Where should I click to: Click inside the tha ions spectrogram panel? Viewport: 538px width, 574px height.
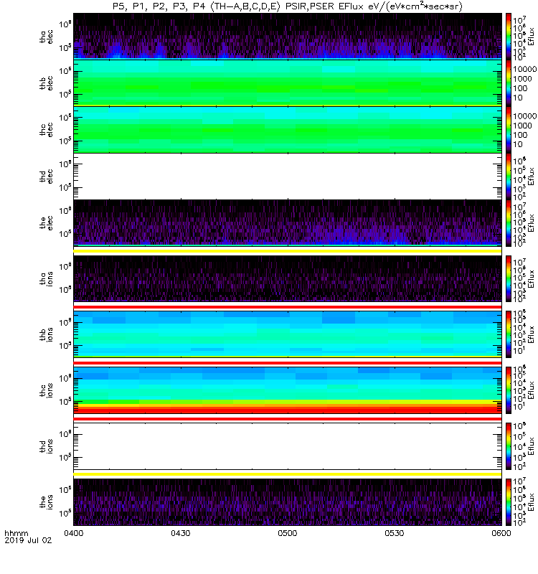[288, 278]
